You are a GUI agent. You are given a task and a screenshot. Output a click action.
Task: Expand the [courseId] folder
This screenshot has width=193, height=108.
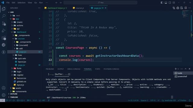(14, 45)
